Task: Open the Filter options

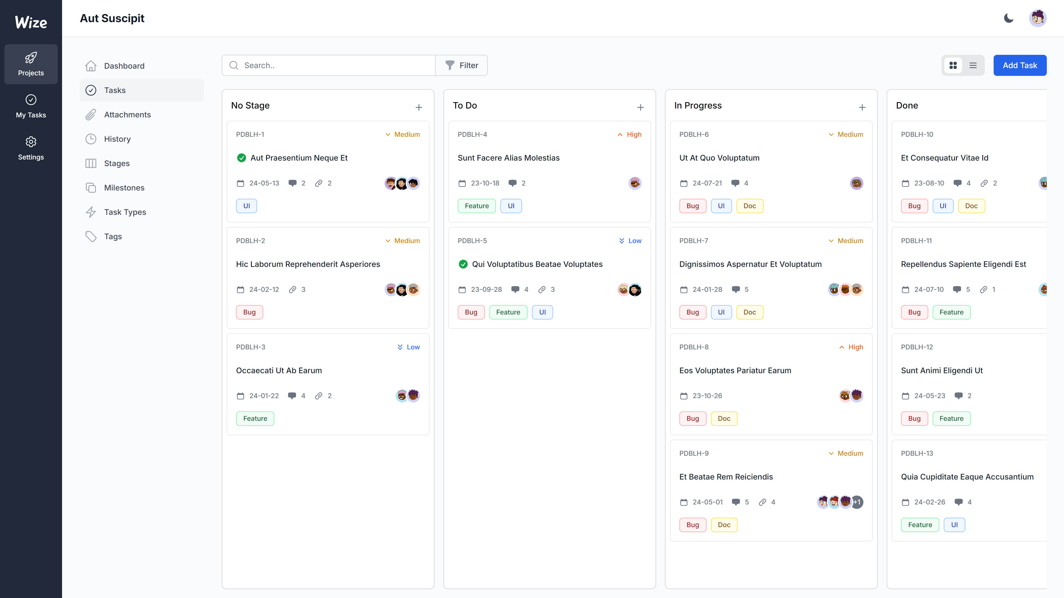Action: (x=461, y=65)
